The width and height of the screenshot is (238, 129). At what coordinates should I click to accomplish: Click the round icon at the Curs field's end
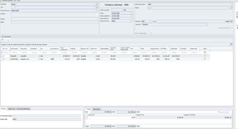231,21
